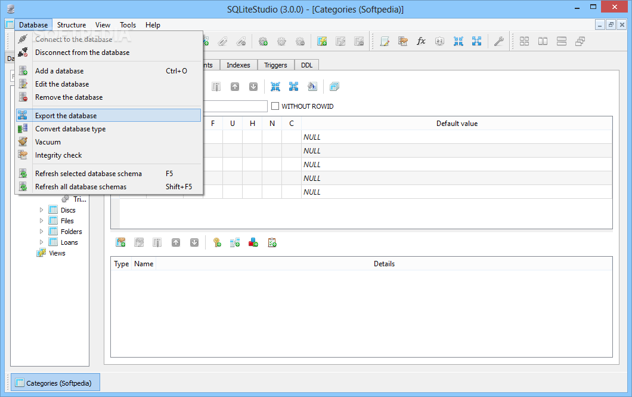Expand the Files table node arrow

(x=41, y=221)
